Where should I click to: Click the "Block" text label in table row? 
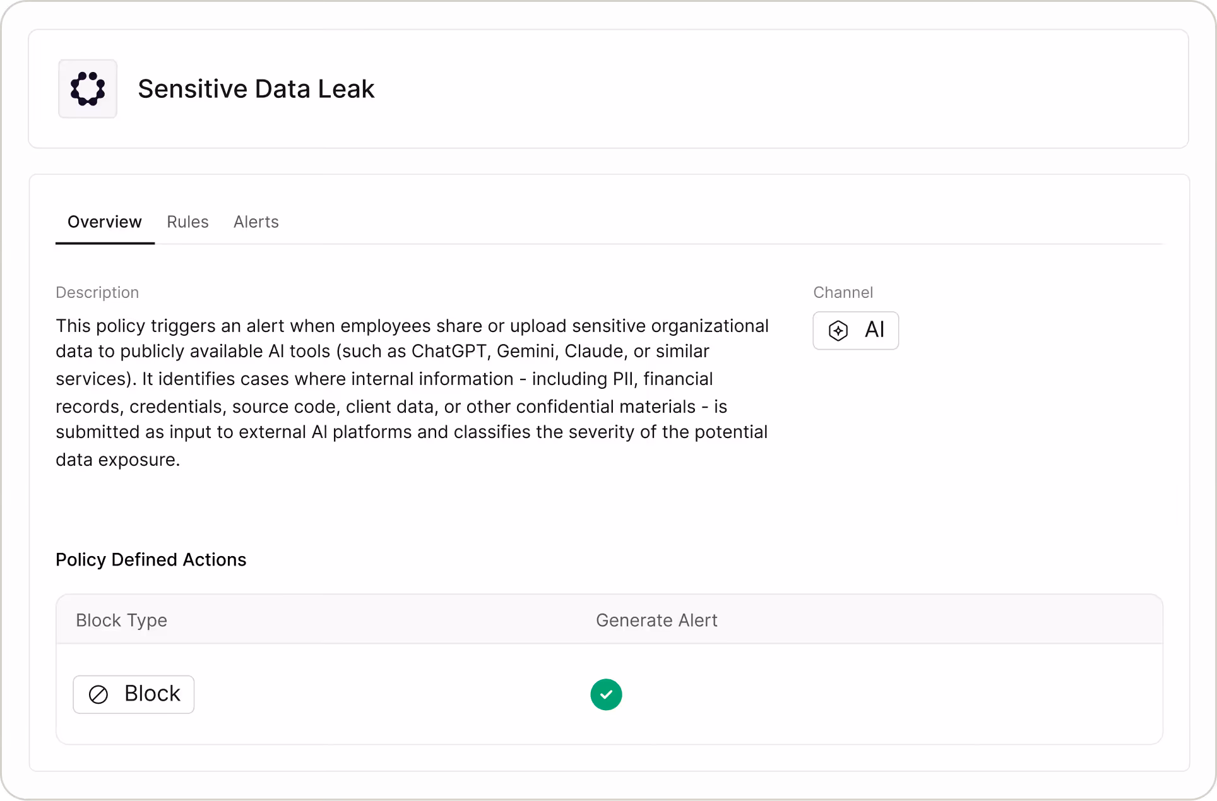click(152, 694)
